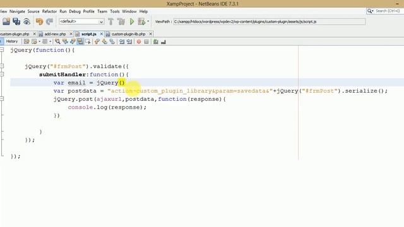Collapse fold at jQuery(function(){ line
The height and width of the screenshot is (227, 404).
(2, 50)
